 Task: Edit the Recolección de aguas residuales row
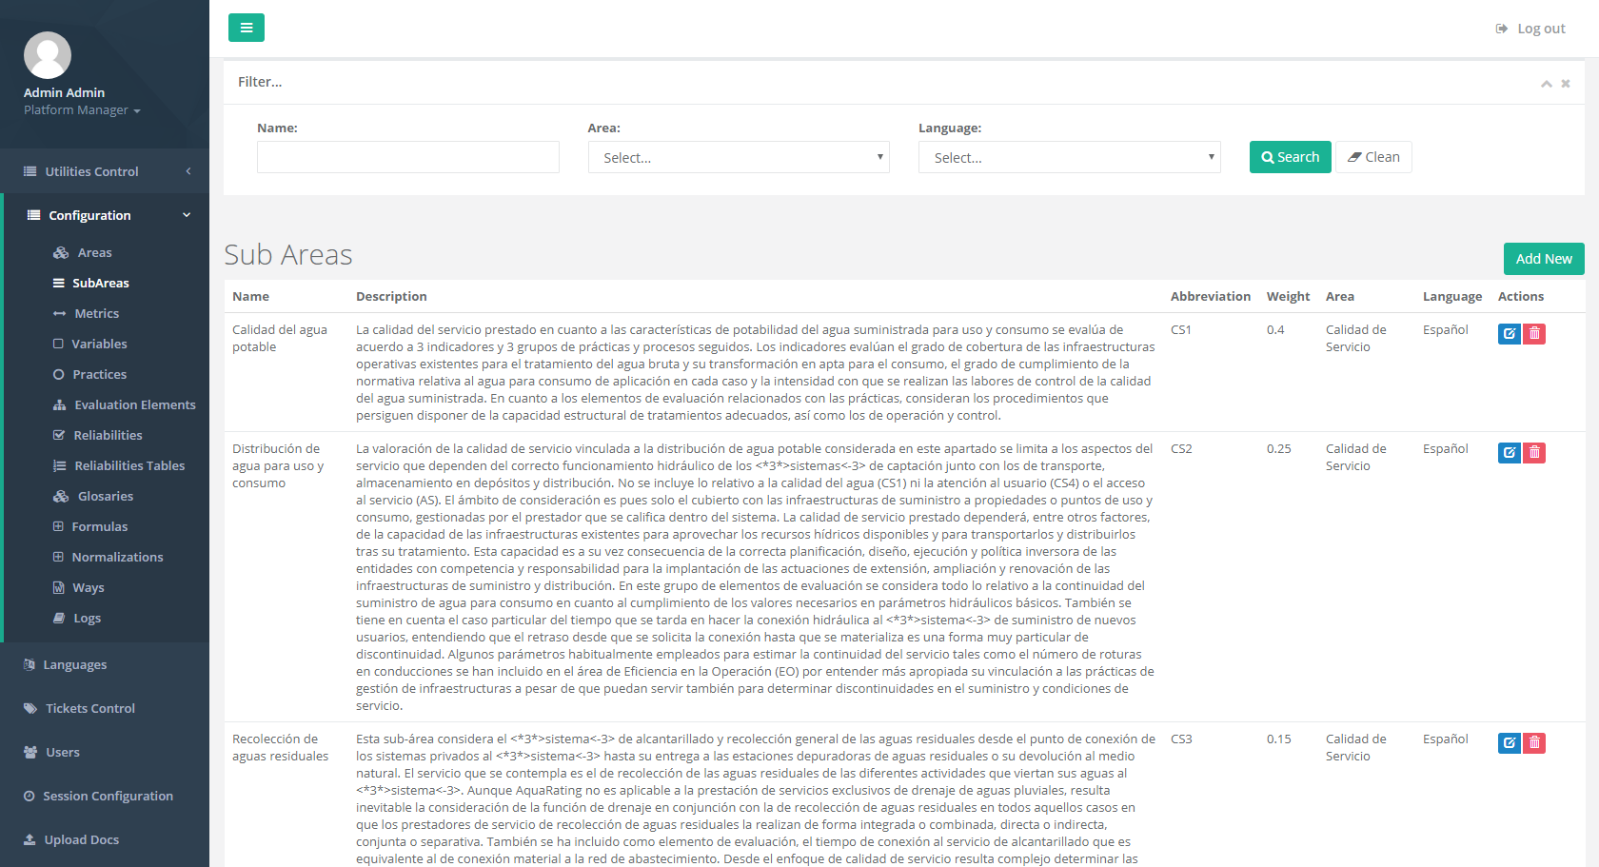(x=1510, y=742)
